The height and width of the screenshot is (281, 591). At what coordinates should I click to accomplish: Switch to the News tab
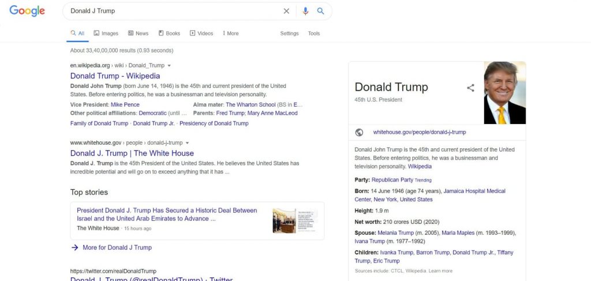tap(139, 33)
